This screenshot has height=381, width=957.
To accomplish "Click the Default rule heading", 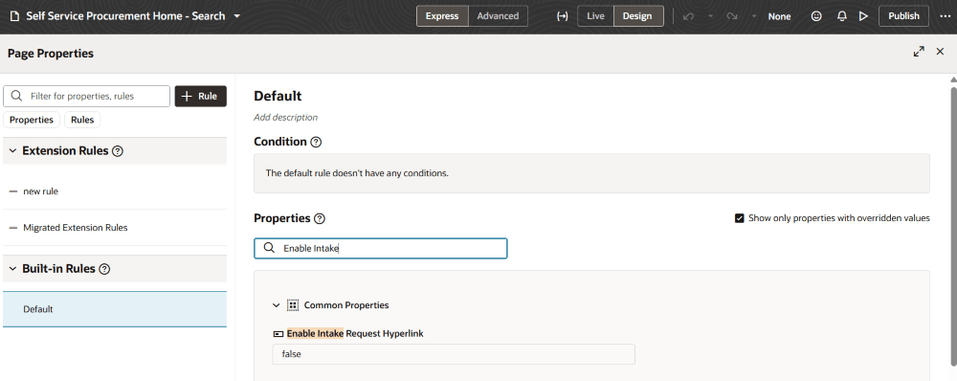I will point(278,96).
